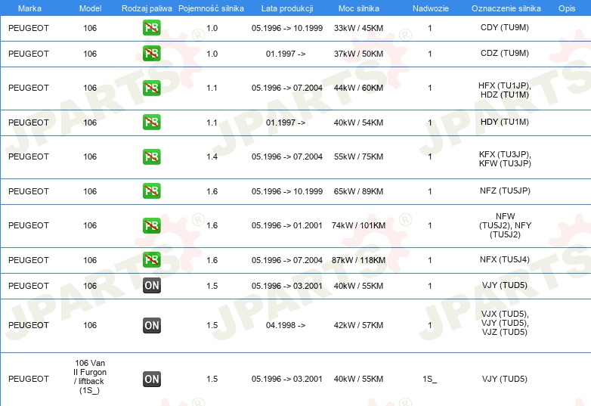
Task: Click 106 model in the NFX (TU5J4) row
Action: (x=90, y=260)
